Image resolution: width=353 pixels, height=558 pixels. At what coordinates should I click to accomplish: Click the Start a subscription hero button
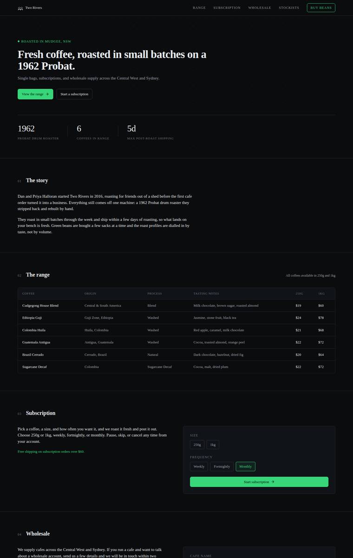point(74,94)
